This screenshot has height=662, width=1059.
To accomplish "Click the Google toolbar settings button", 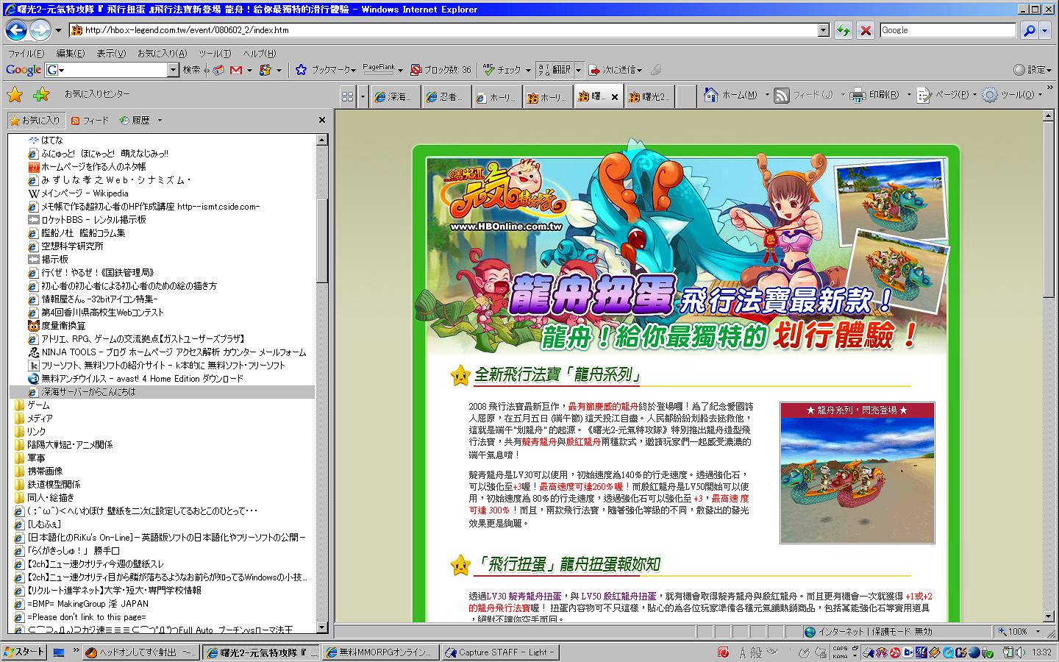I will (1033, 70).
